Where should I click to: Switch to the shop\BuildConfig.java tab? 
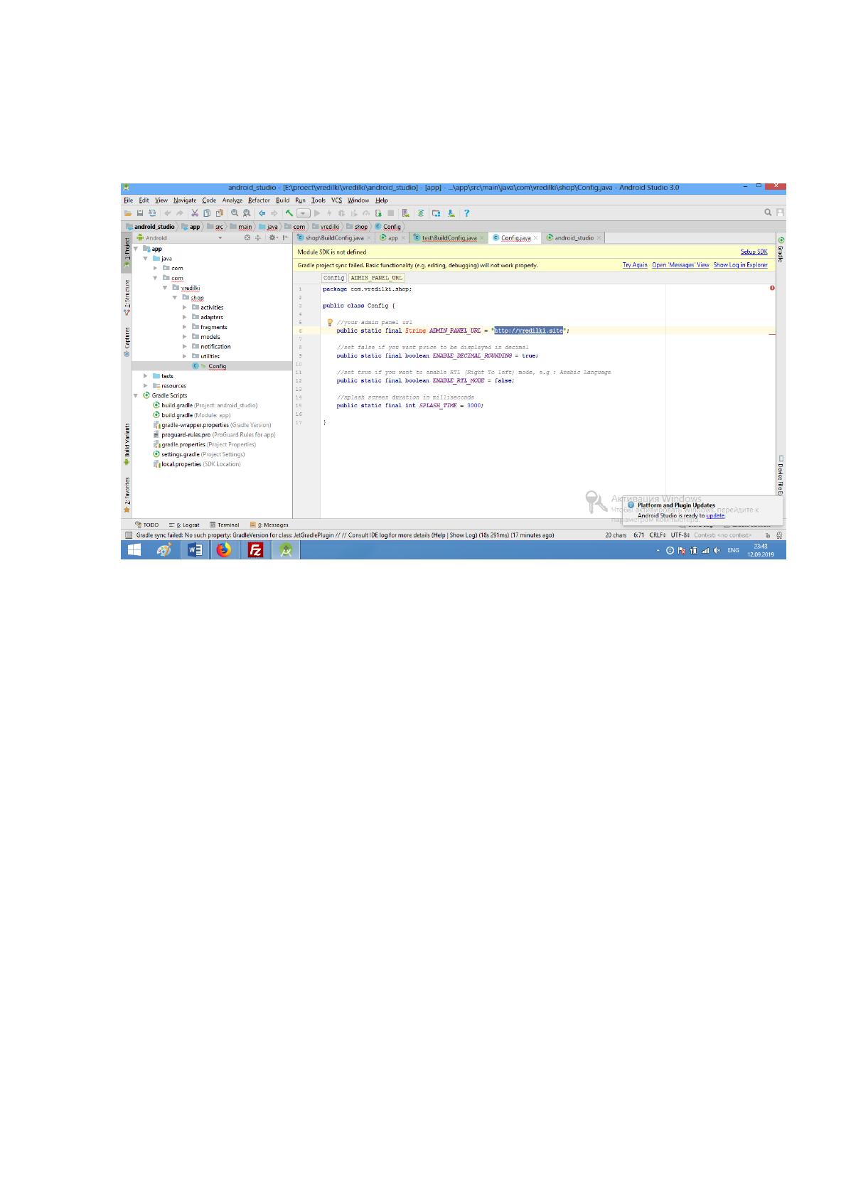(x=334, y=238)
